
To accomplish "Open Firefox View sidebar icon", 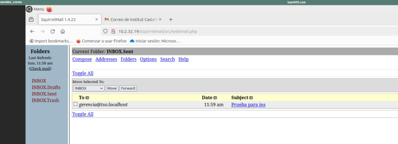I will coord(31,19).
